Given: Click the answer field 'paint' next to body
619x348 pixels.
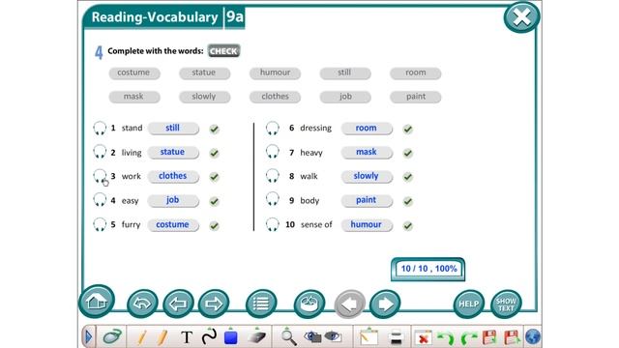Looking at the screenshot, I should pyautogui.click(x=367, y=200).
